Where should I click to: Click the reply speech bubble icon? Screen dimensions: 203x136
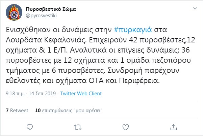30,127
